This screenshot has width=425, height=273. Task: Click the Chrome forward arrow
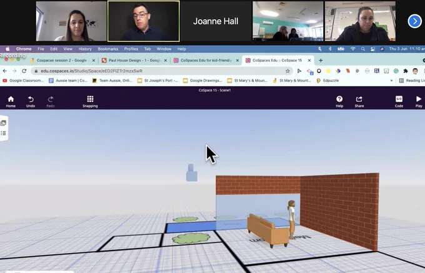pos(14,71)
